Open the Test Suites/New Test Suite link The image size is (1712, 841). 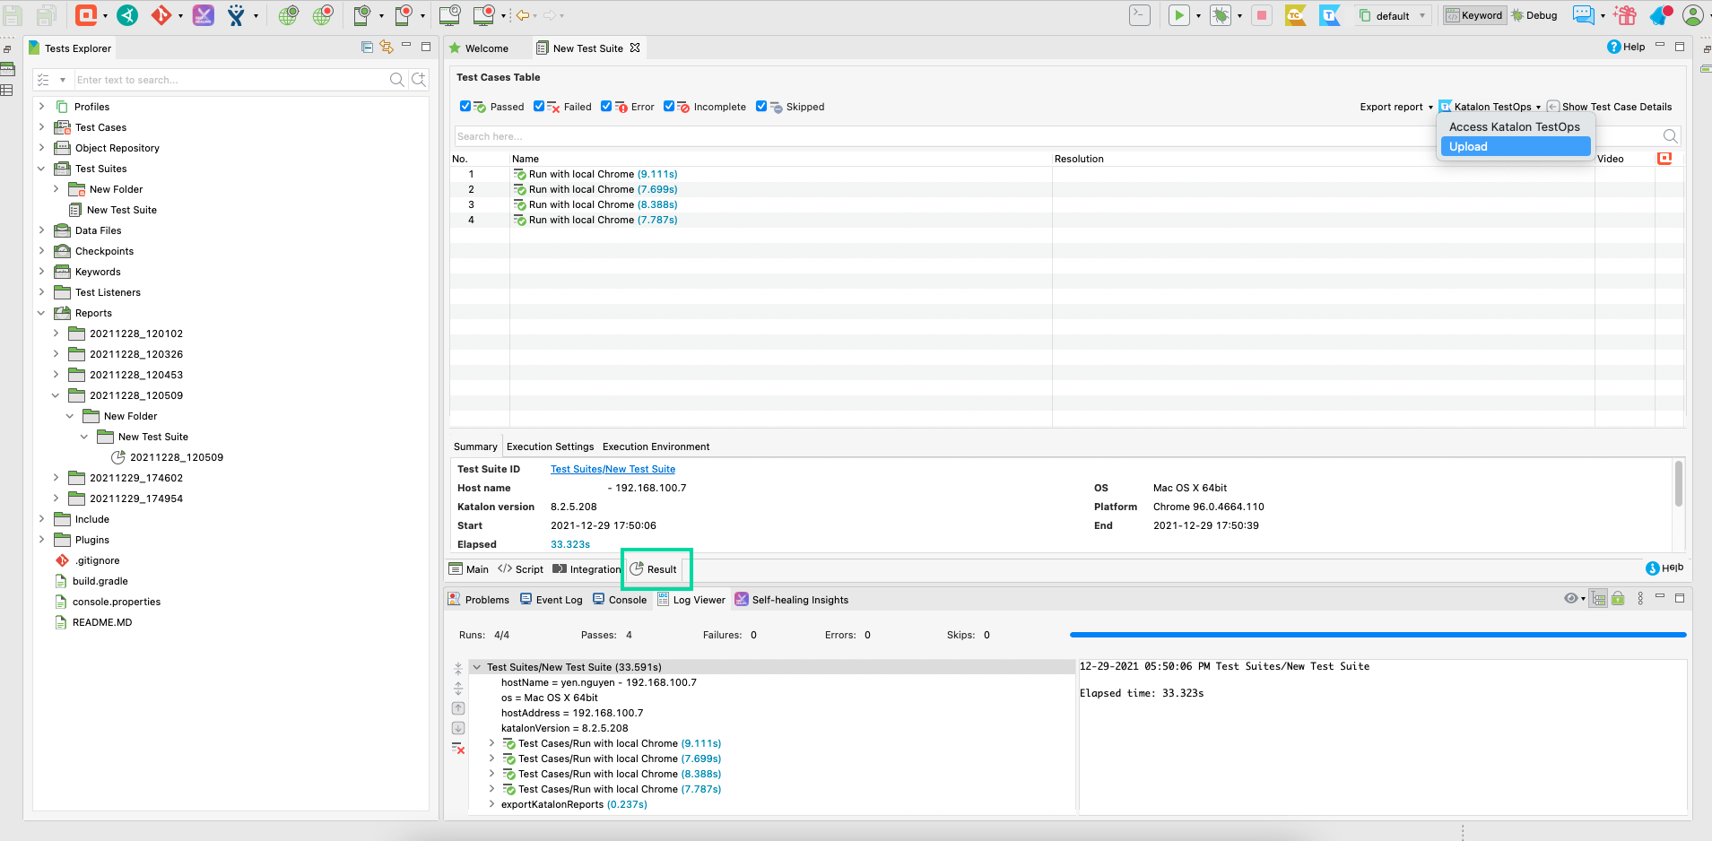pyautogui.click(x=613, y=469)
